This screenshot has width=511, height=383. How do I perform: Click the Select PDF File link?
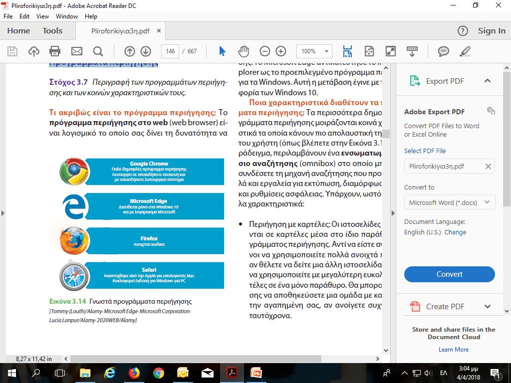(425, 151)
